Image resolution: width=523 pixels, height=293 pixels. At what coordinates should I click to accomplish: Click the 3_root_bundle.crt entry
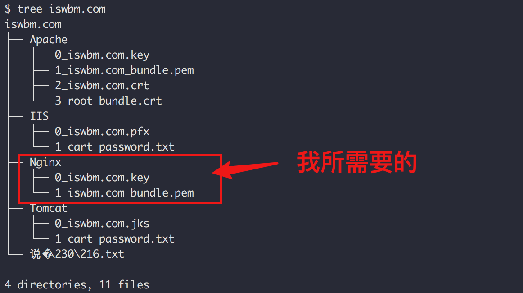tap(108, 101)
